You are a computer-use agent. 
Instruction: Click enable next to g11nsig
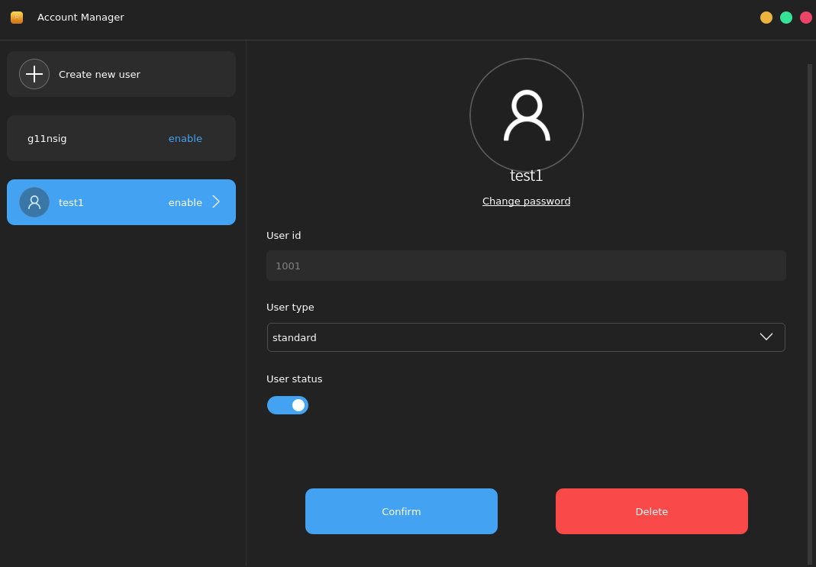[185, 138]
